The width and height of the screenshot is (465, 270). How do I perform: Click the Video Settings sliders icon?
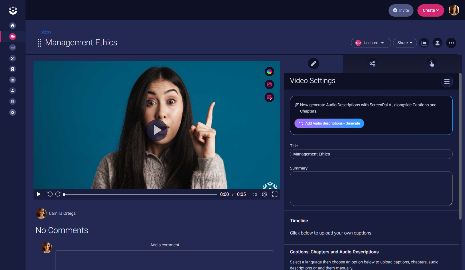(x=447, y=81)
